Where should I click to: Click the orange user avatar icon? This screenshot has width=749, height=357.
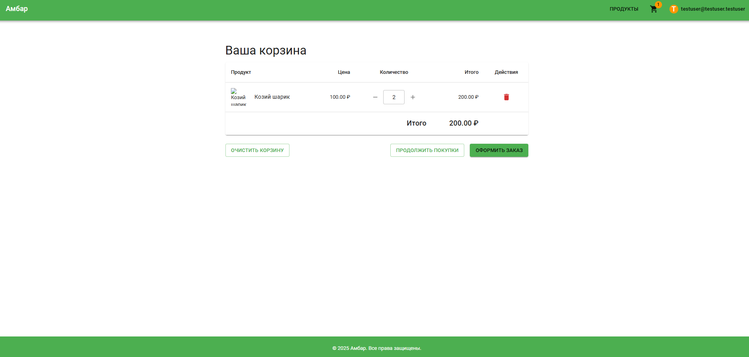(674, 9)
